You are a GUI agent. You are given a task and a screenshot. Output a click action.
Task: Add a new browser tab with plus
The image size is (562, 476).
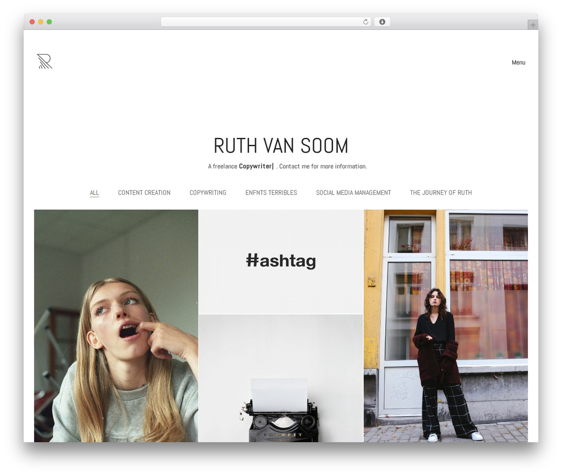(x=533, y=25)
